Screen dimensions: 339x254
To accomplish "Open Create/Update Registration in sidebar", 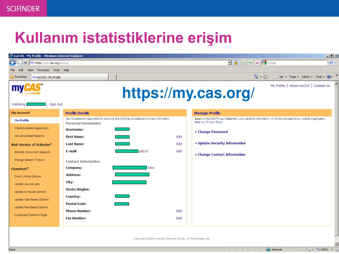I will (31, 128).
